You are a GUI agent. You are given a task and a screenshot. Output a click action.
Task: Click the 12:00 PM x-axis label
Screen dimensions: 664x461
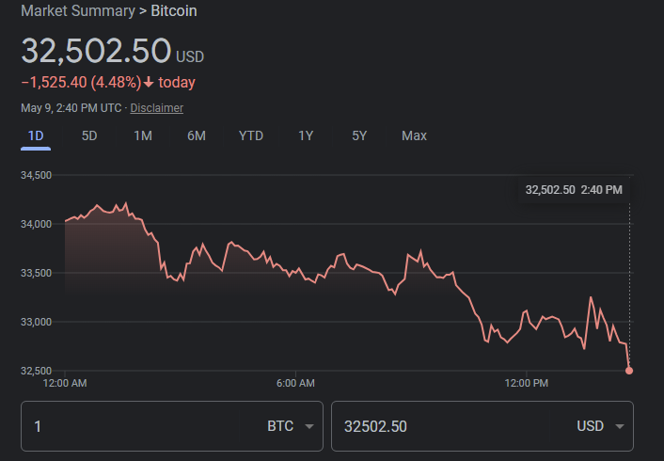click(x=527, y=383)
